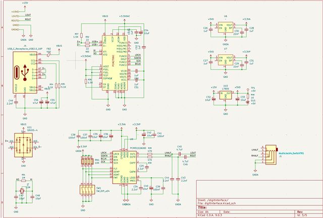This screenshot has height=218, width=323.
Task: Select the R31 1M resistor
Action: pos(24,181)
